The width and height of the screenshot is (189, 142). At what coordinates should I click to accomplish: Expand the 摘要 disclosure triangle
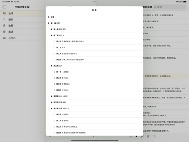(x=49, y=17)
